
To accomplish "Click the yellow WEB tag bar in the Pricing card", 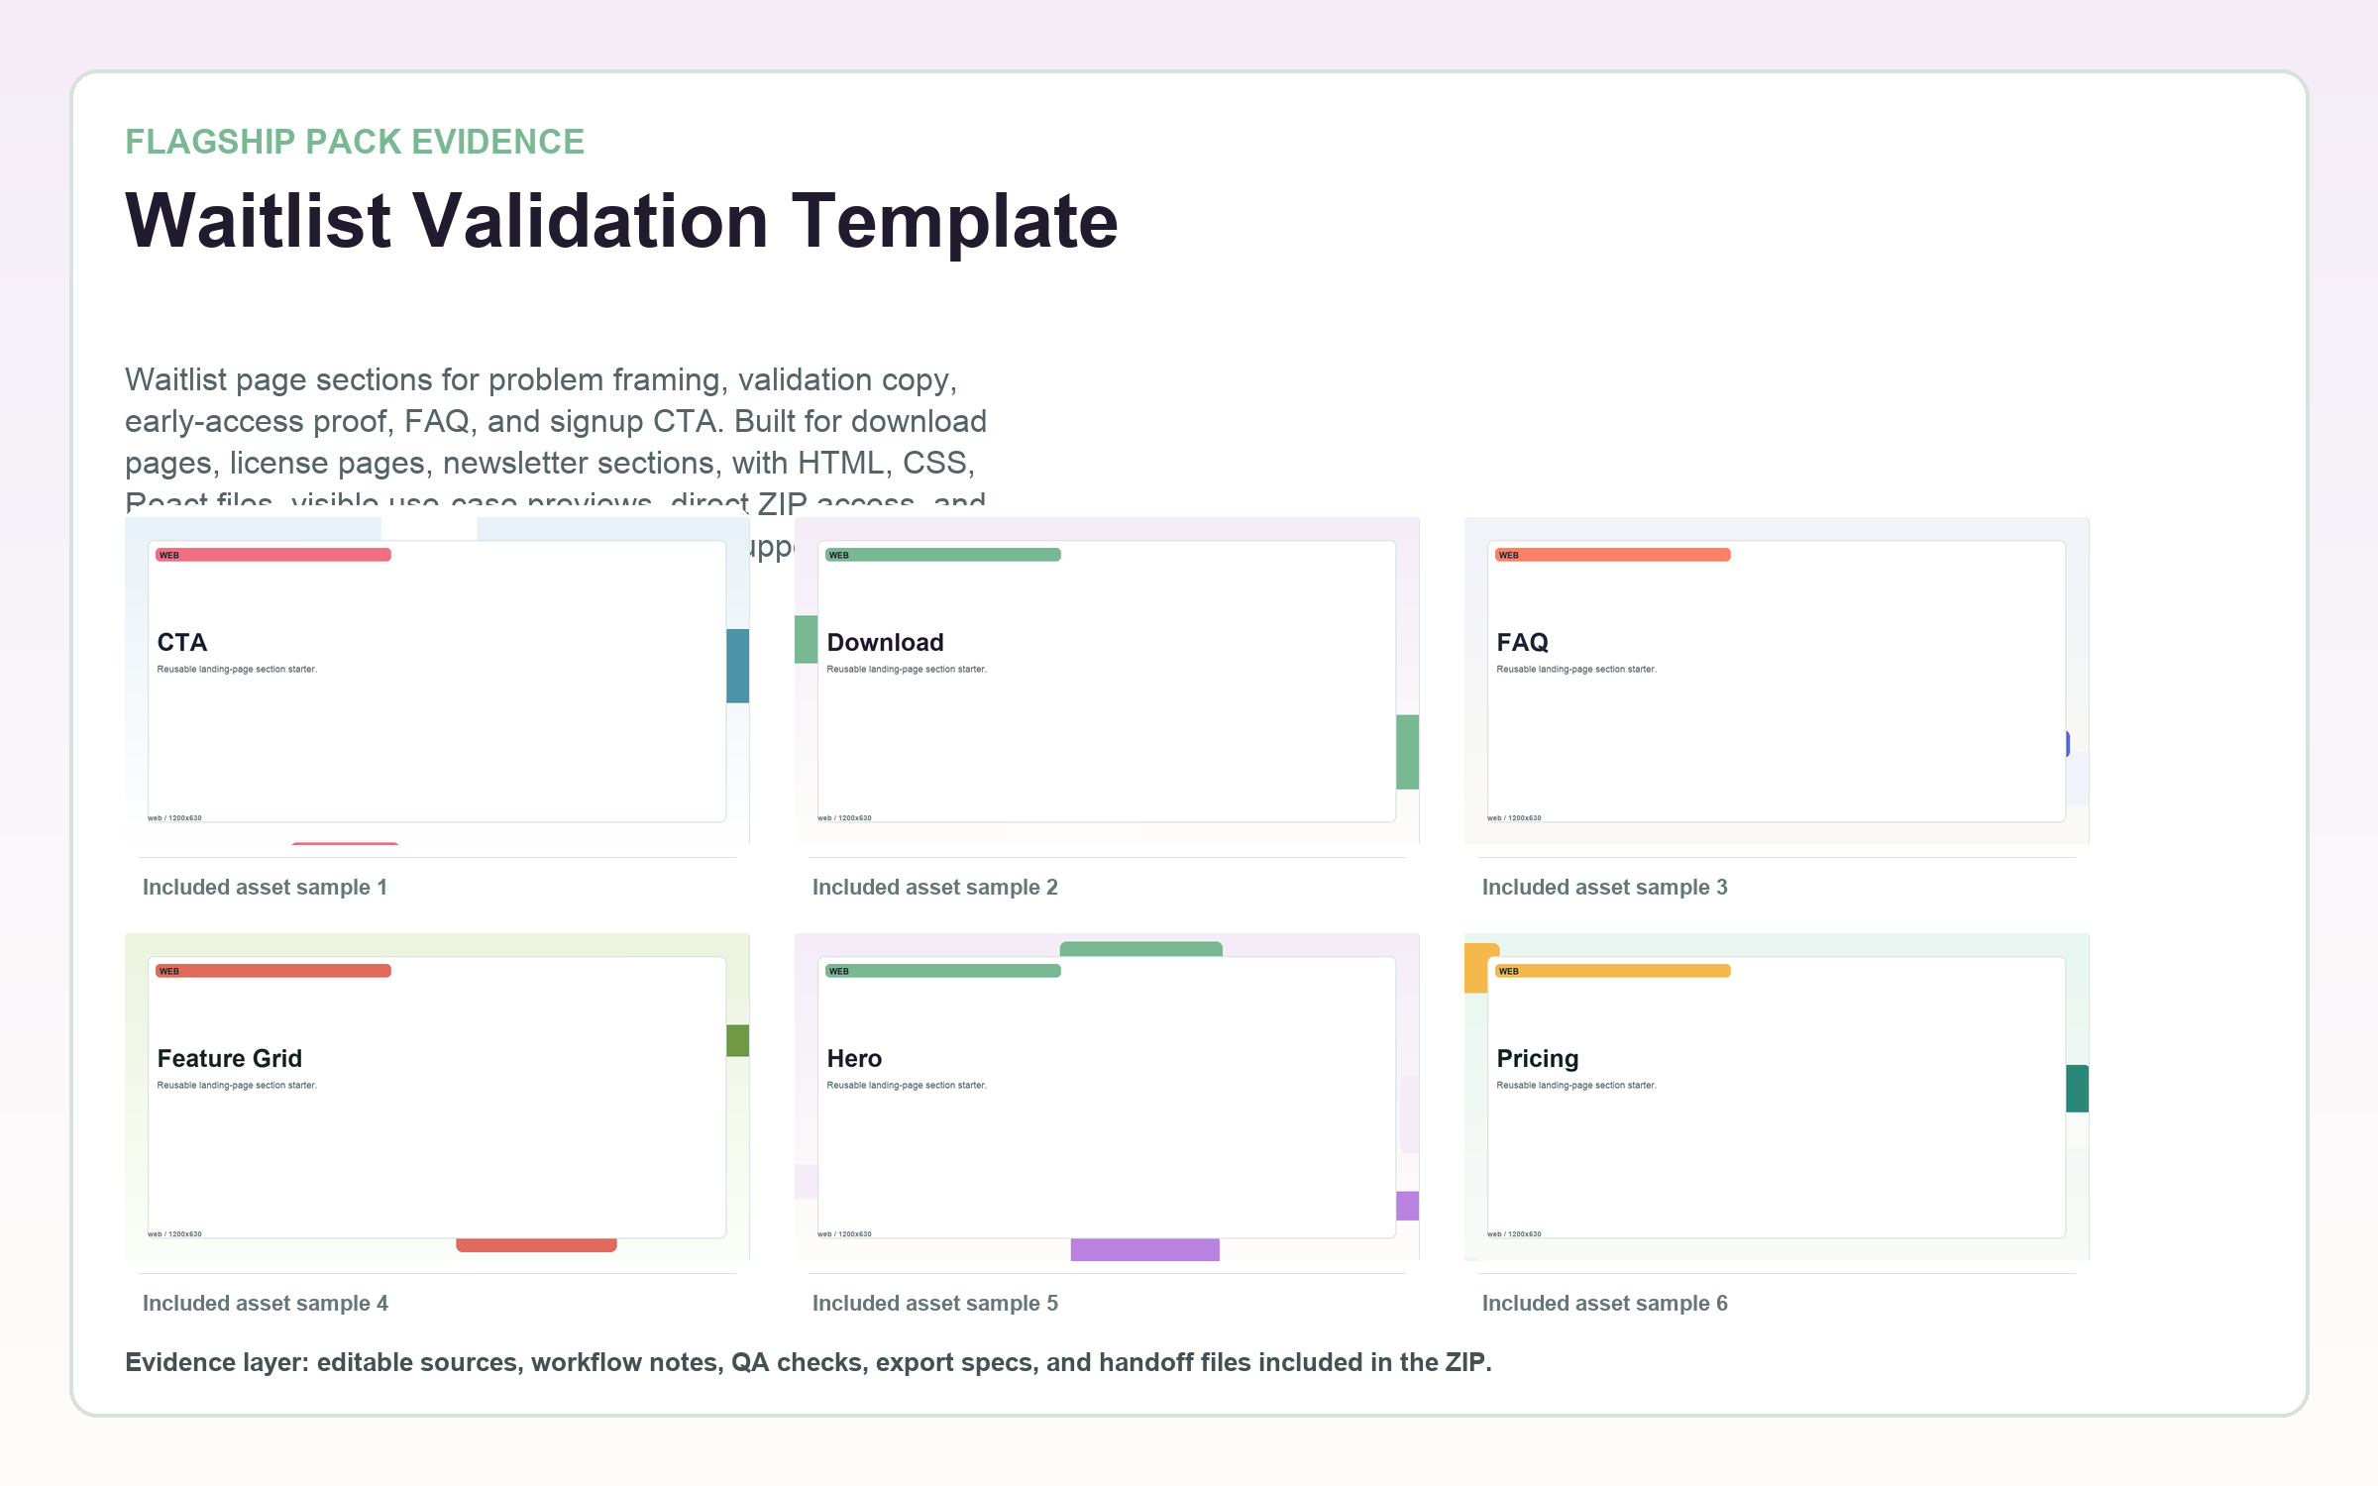I will pos(1613,971).
